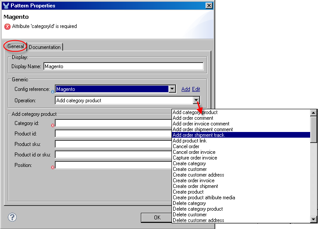Image resolution: width=318 pixels, height=229 pixels.
Task: Click the Add config link
Action: pos(185,89)
